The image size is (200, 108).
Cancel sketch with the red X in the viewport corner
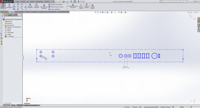(x=194, y=19)
